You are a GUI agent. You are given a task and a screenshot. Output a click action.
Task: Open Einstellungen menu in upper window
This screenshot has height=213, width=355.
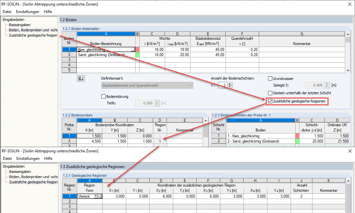(x=27, y=12)
